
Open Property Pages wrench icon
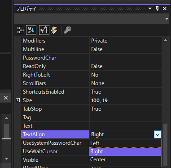point(67,30)
